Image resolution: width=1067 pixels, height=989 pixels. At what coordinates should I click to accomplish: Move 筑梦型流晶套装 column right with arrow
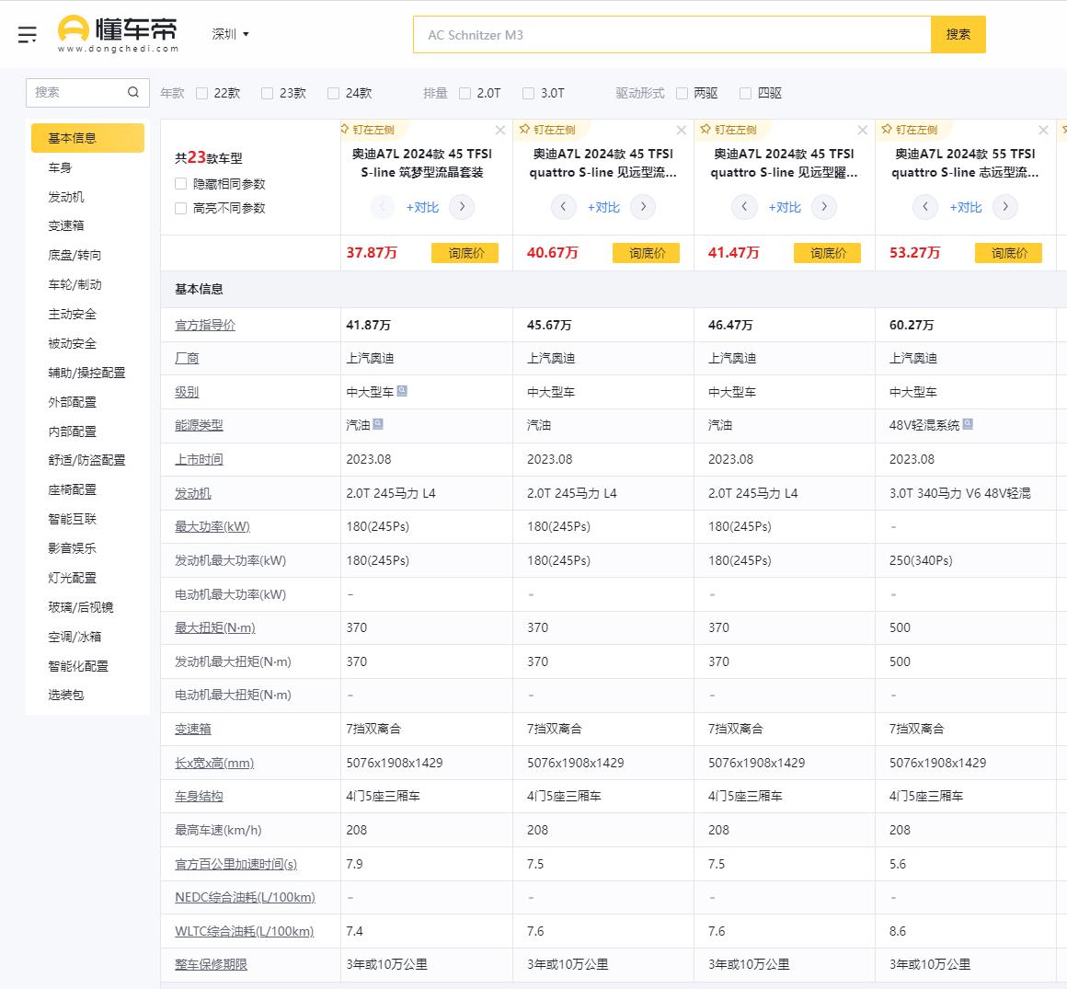tap(462, 207)
